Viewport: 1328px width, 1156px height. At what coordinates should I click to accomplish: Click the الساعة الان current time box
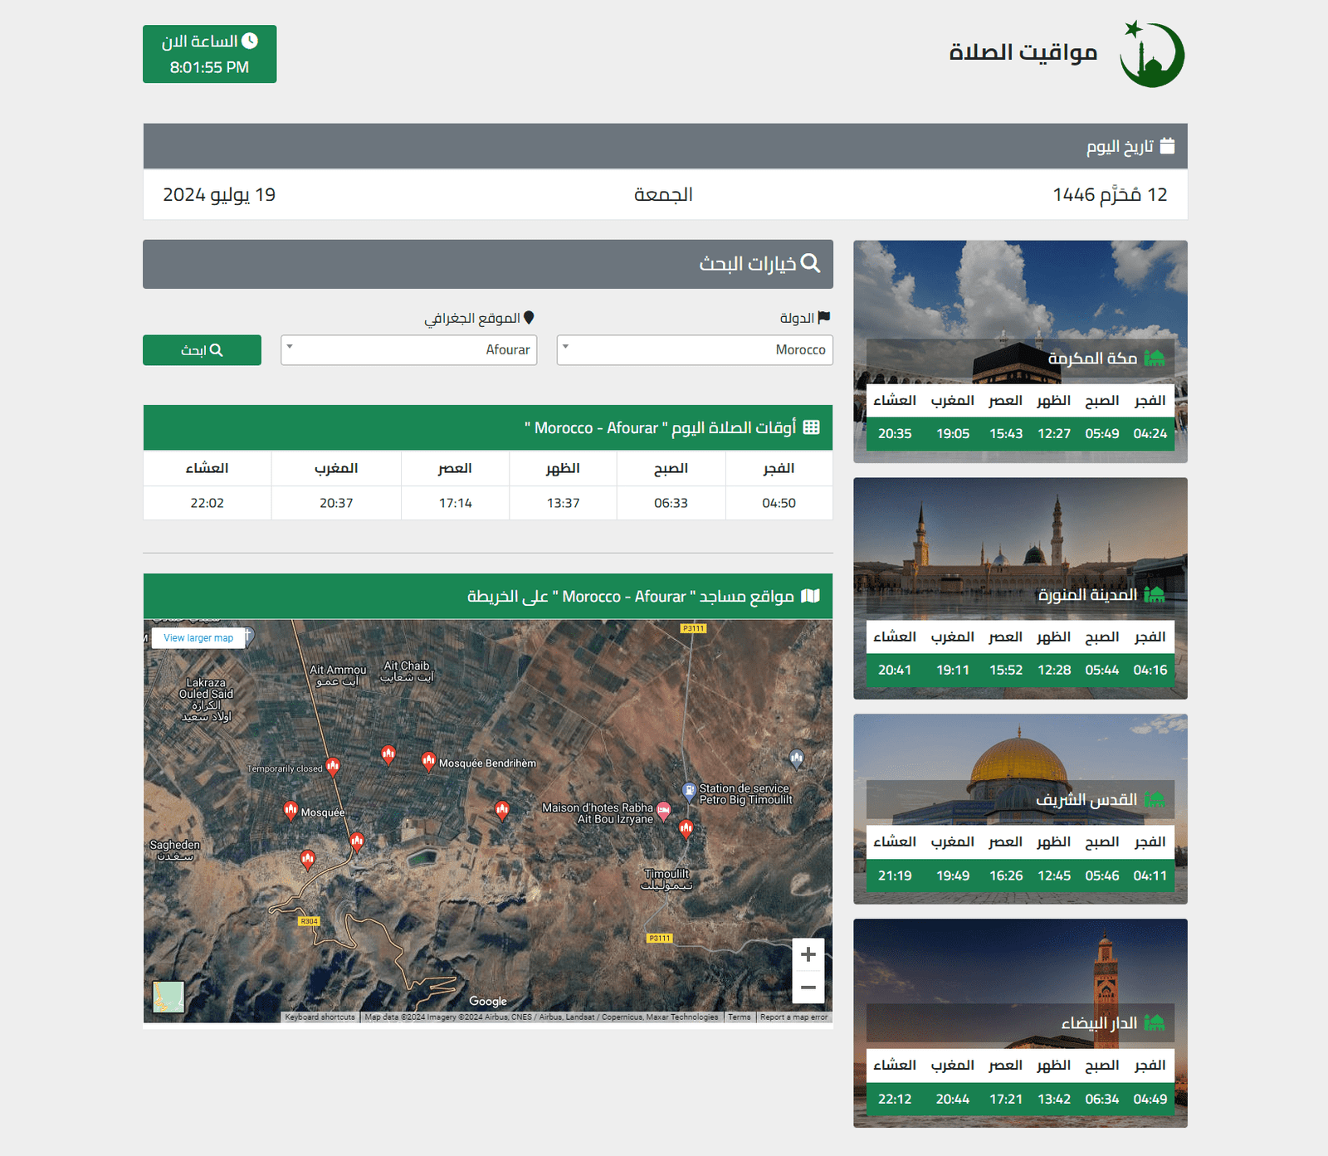click(209, 54)
